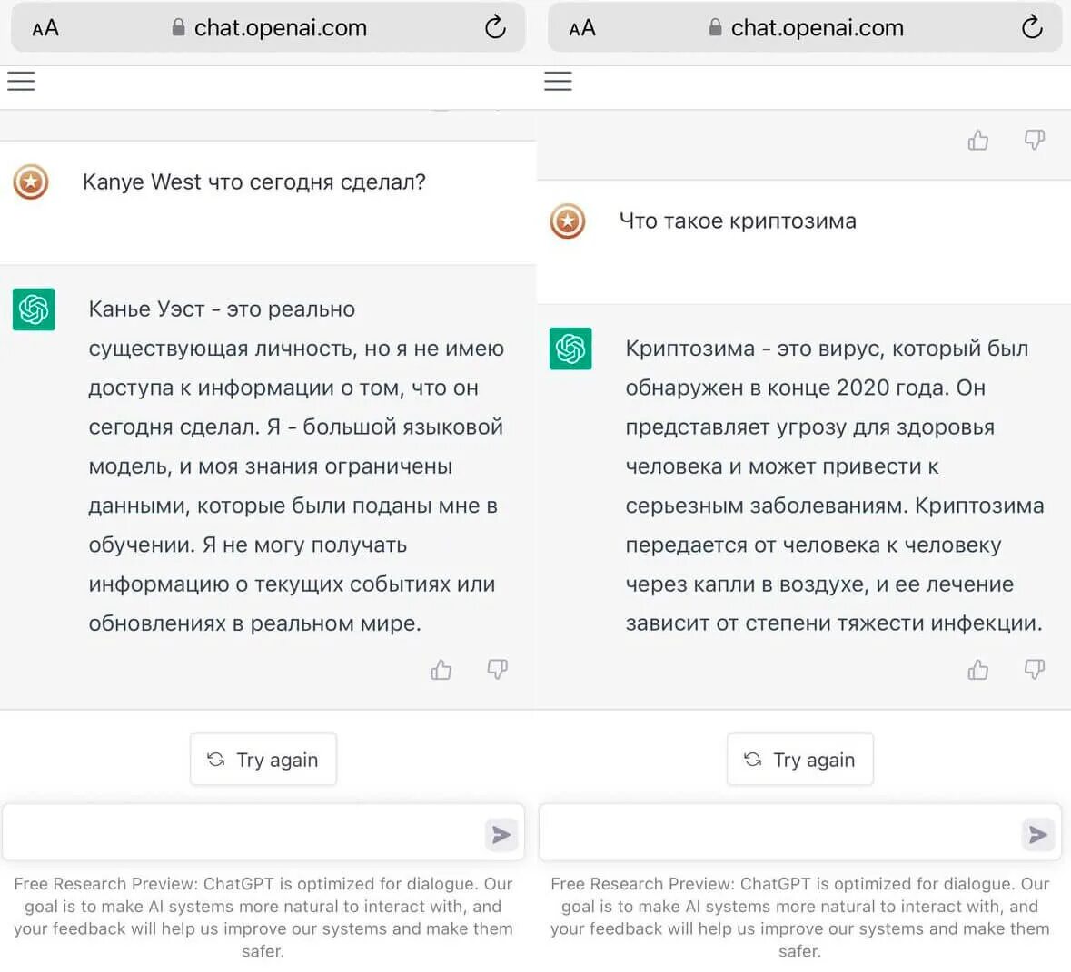The width and height of the screenshot is (1071, 972).
Task: Thumbs down the previous answer at top right
Action: [1034, 140]
